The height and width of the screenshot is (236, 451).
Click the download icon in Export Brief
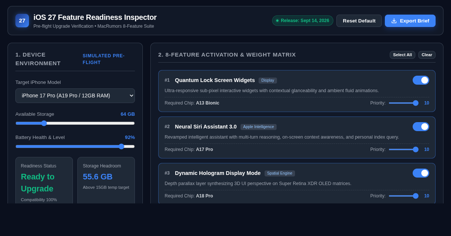click(394, 21)
